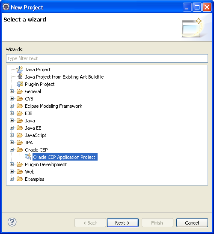
Task: Click the Eclipse Modeling Framework folder icon
Action: point(20,106)
